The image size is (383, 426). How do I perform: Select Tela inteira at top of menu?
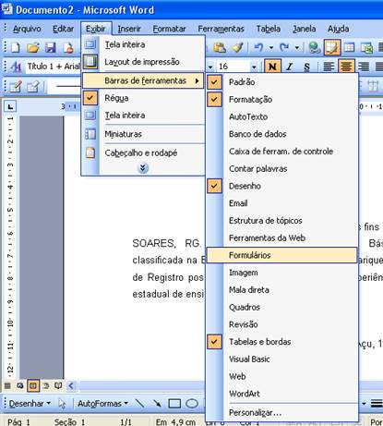tap(143, 44)
